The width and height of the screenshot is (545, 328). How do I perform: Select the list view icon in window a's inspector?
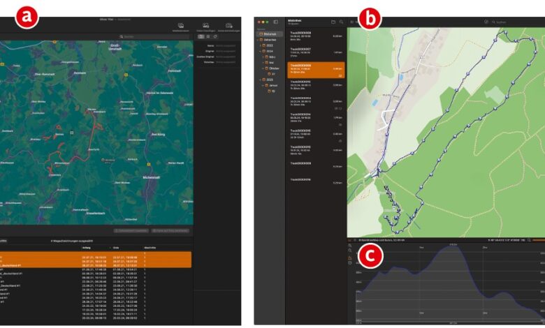(x=208, y=36)
